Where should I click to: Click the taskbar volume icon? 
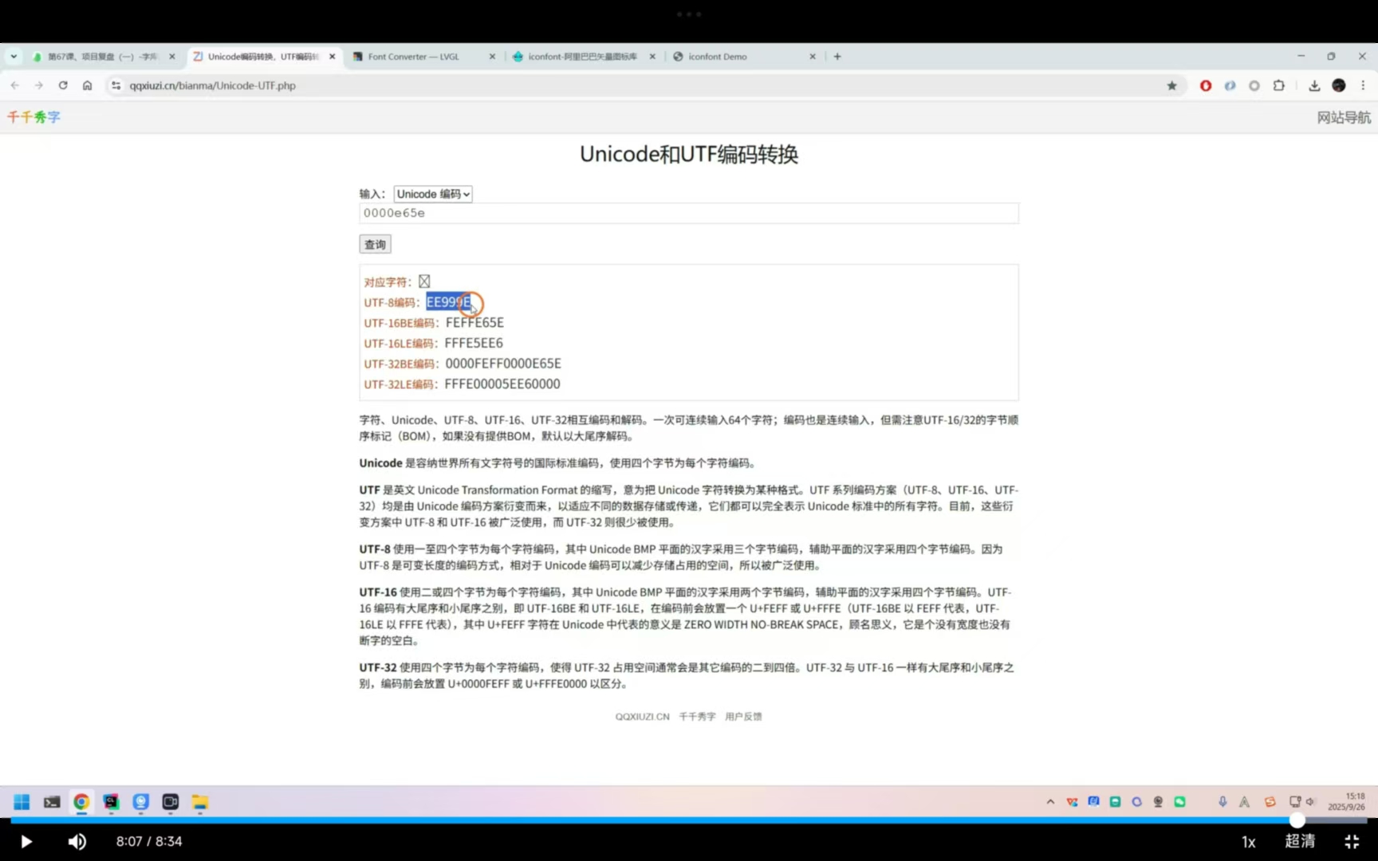click(1310, 802)
